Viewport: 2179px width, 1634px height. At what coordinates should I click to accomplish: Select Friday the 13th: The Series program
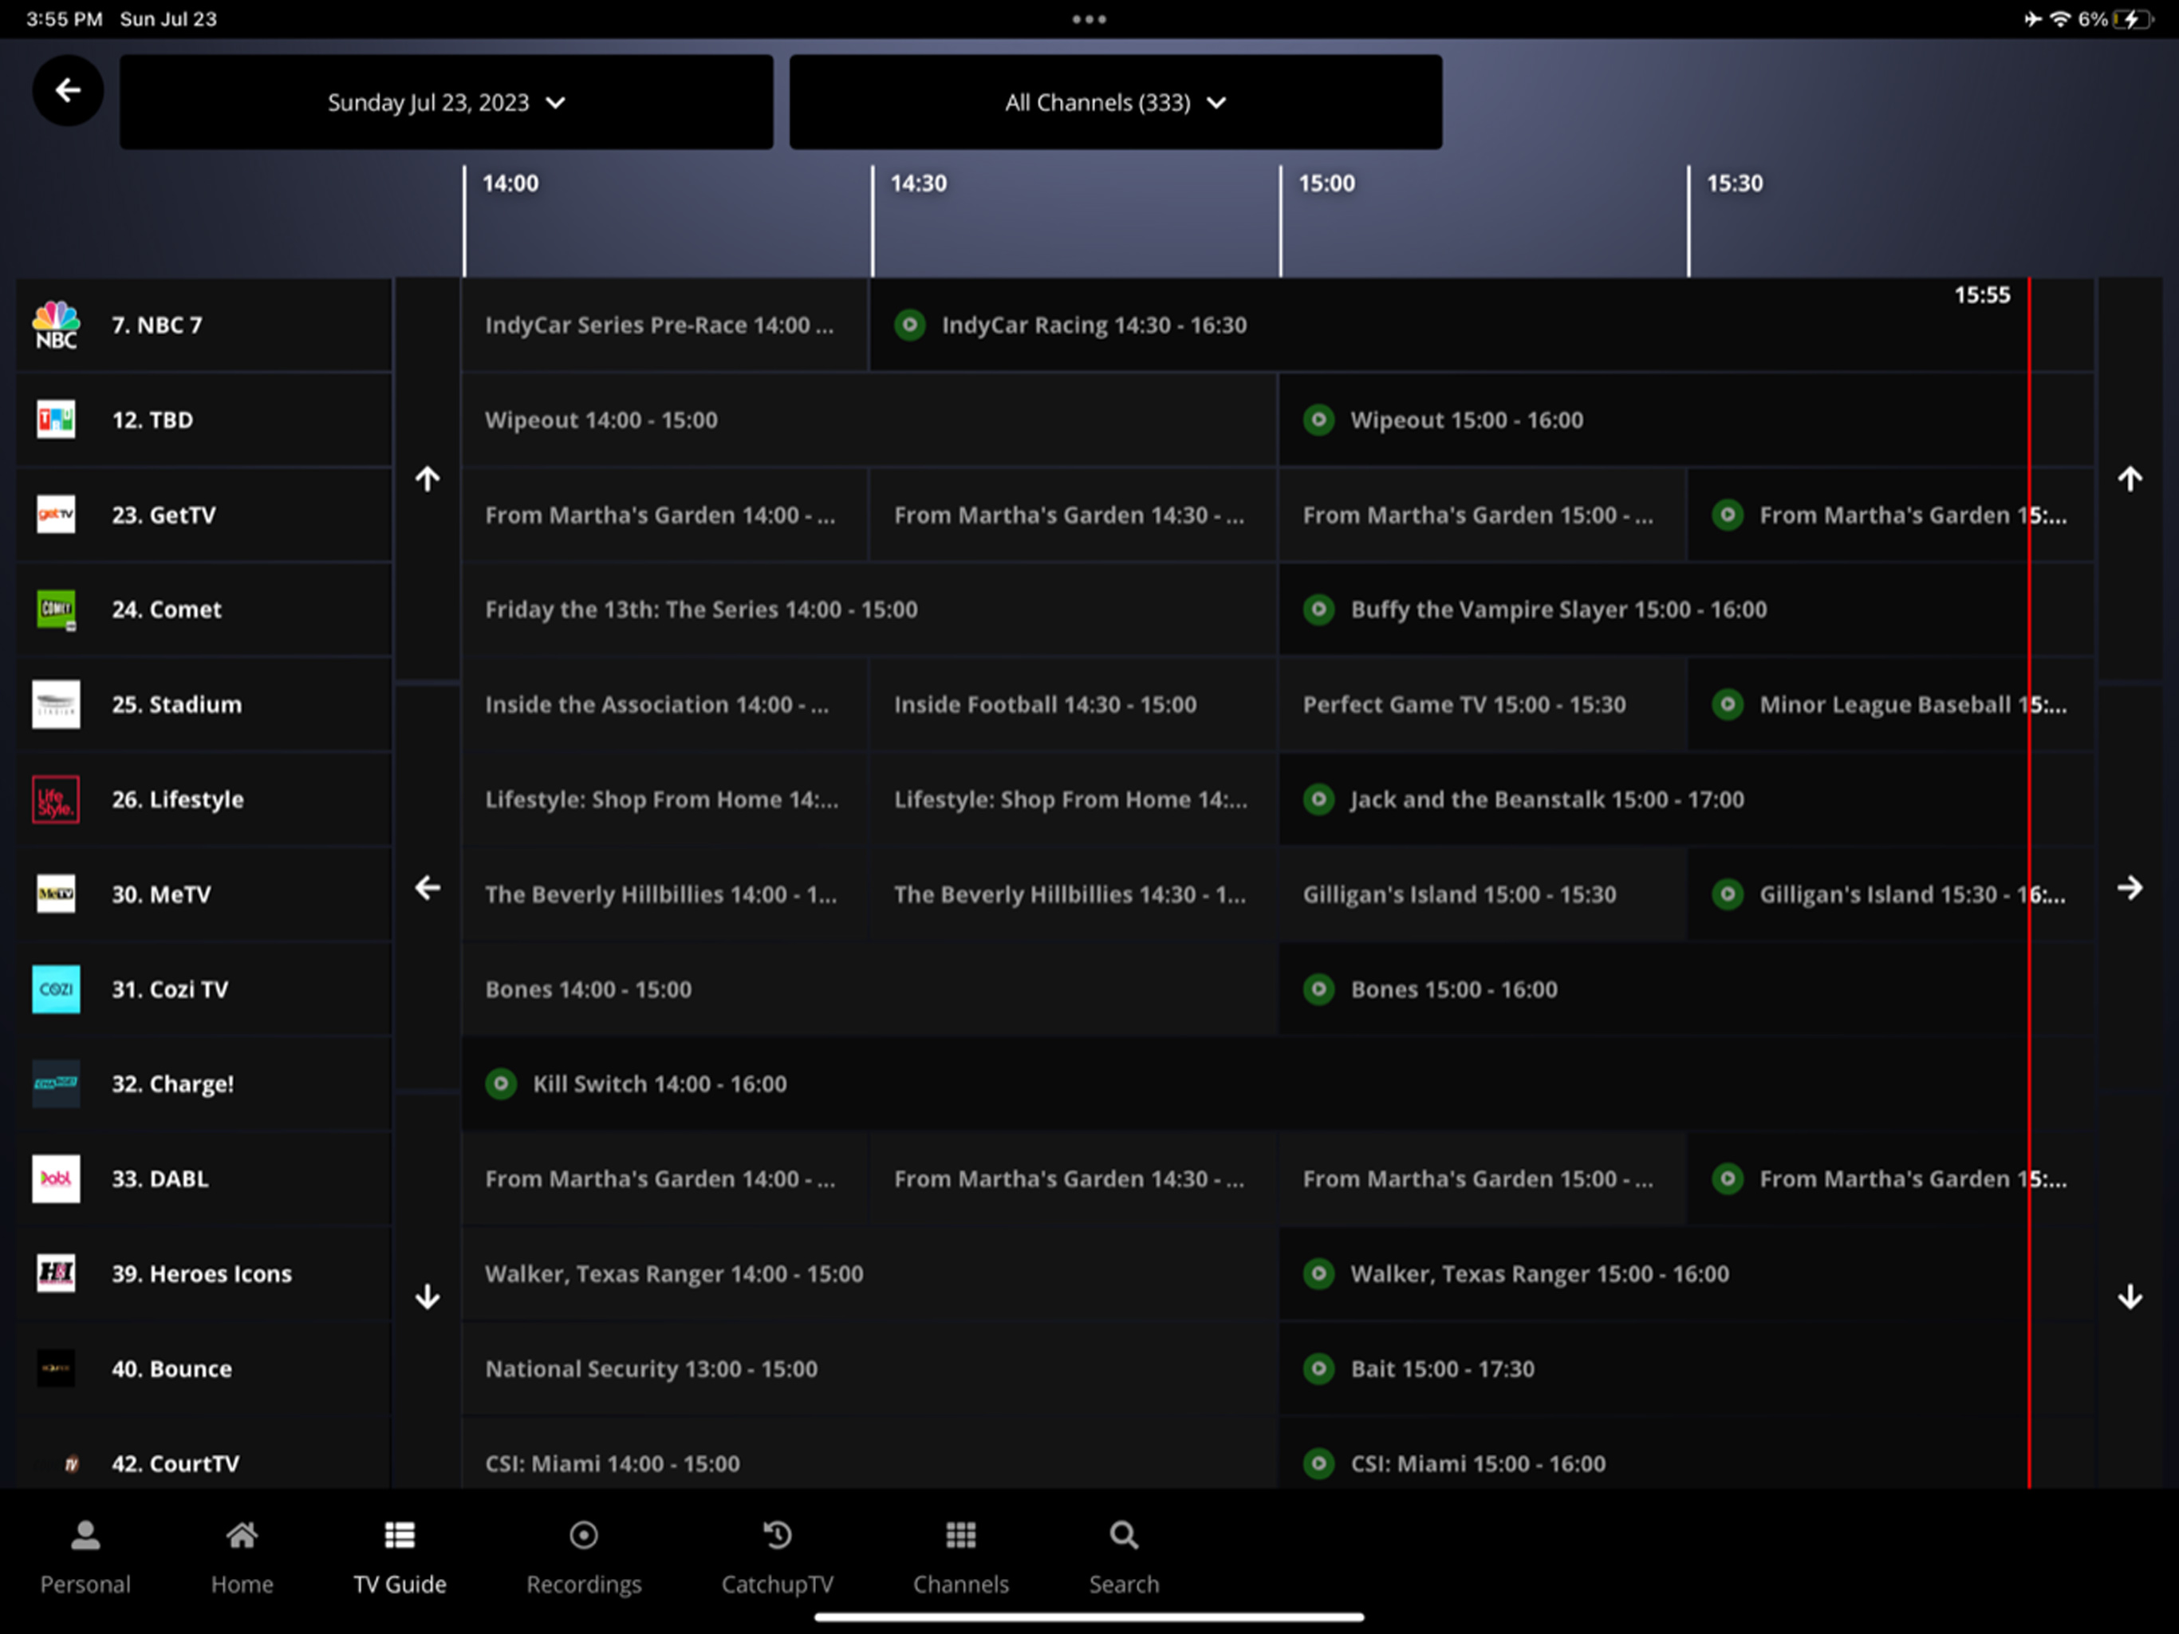pyautogui.click(x=869, y=609)
